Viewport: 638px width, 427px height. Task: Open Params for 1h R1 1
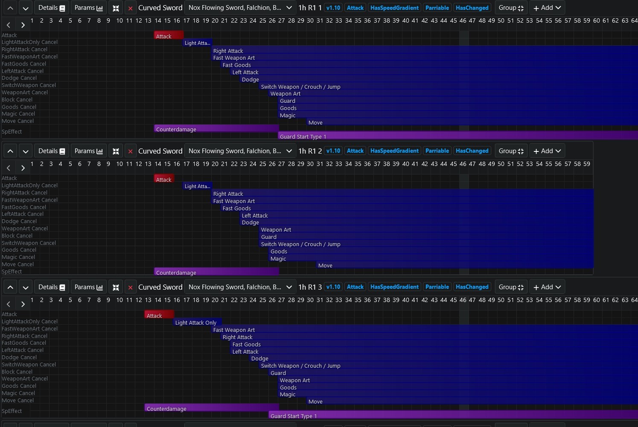(x=89, y=8)
